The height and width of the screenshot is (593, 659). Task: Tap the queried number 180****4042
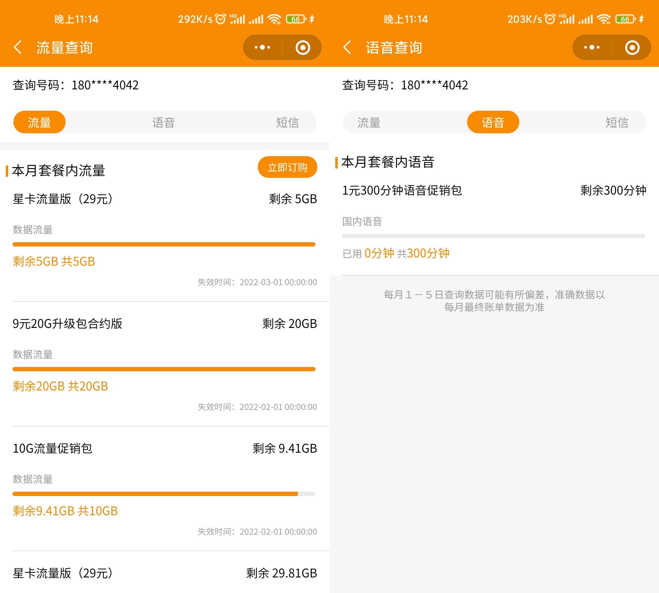click(104, 85)
